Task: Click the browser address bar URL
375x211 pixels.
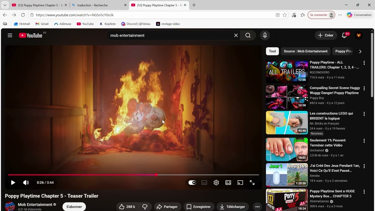Action: tap(75, 15)
